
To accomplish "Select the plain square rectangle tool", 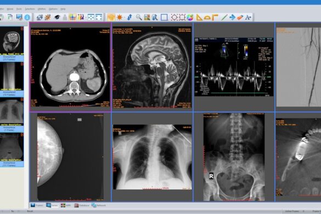I will pos(164,18).
